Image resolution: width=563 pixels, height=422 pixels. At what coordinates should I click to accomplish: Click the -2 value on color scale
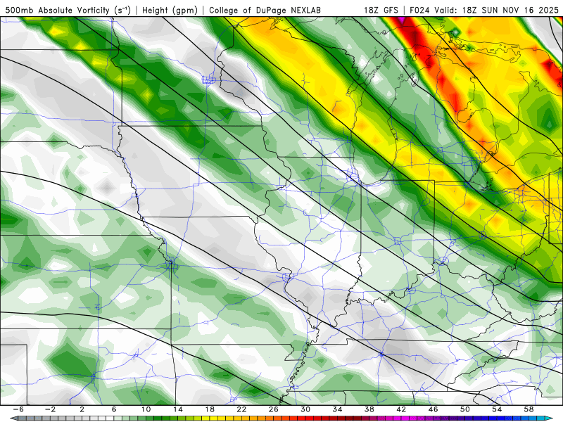(51, 409)
